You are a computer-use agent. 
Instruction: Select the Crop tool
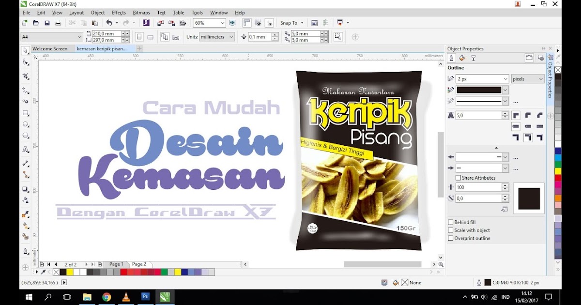pyautogui.click(x=26, y=76)
